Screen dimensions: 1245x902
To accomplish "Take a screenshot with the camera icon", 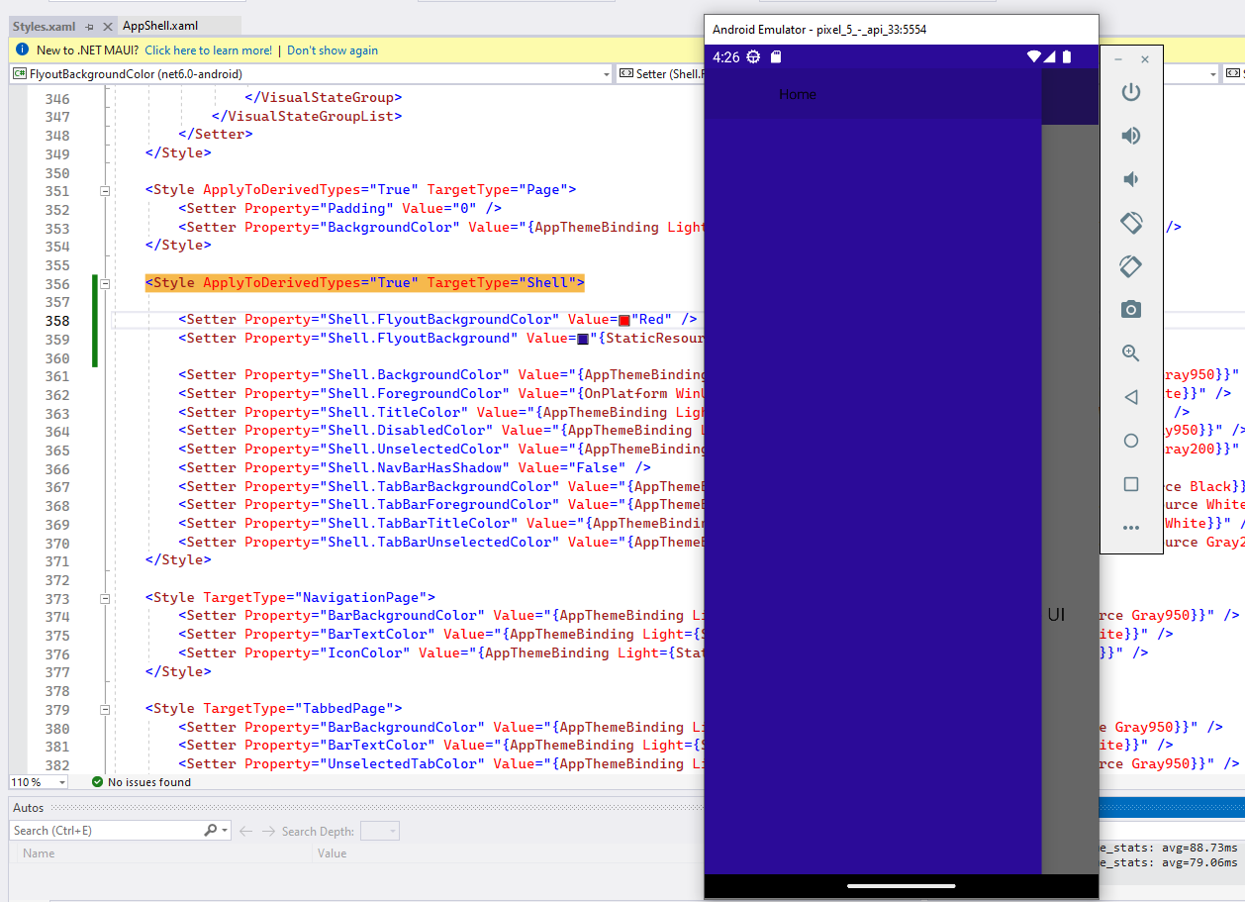I will point(1131,309).
